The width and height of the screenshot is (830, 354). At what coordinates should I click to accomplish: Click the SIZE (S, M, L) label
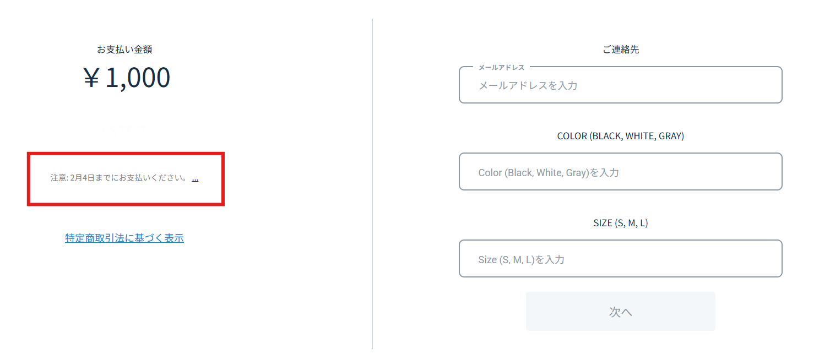(x=620, y=223)
